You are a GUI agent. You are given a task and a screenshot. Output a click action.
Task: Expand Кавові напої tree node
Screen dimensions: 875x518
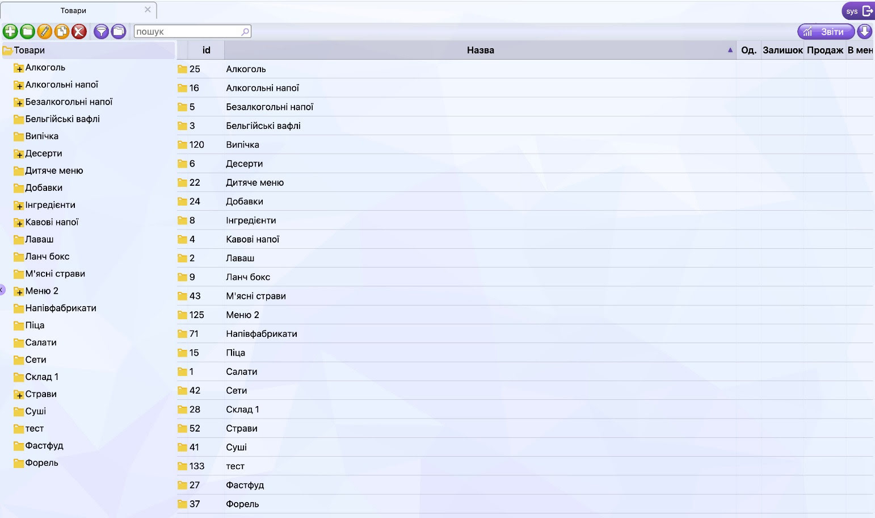pyautogui.click(x=19, y=223)
